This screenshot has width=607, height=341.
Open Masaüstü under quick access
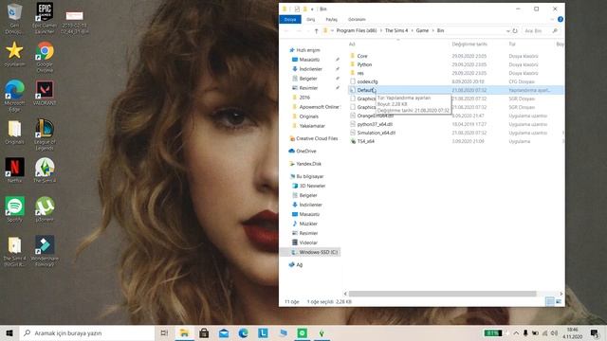(309, 60)
